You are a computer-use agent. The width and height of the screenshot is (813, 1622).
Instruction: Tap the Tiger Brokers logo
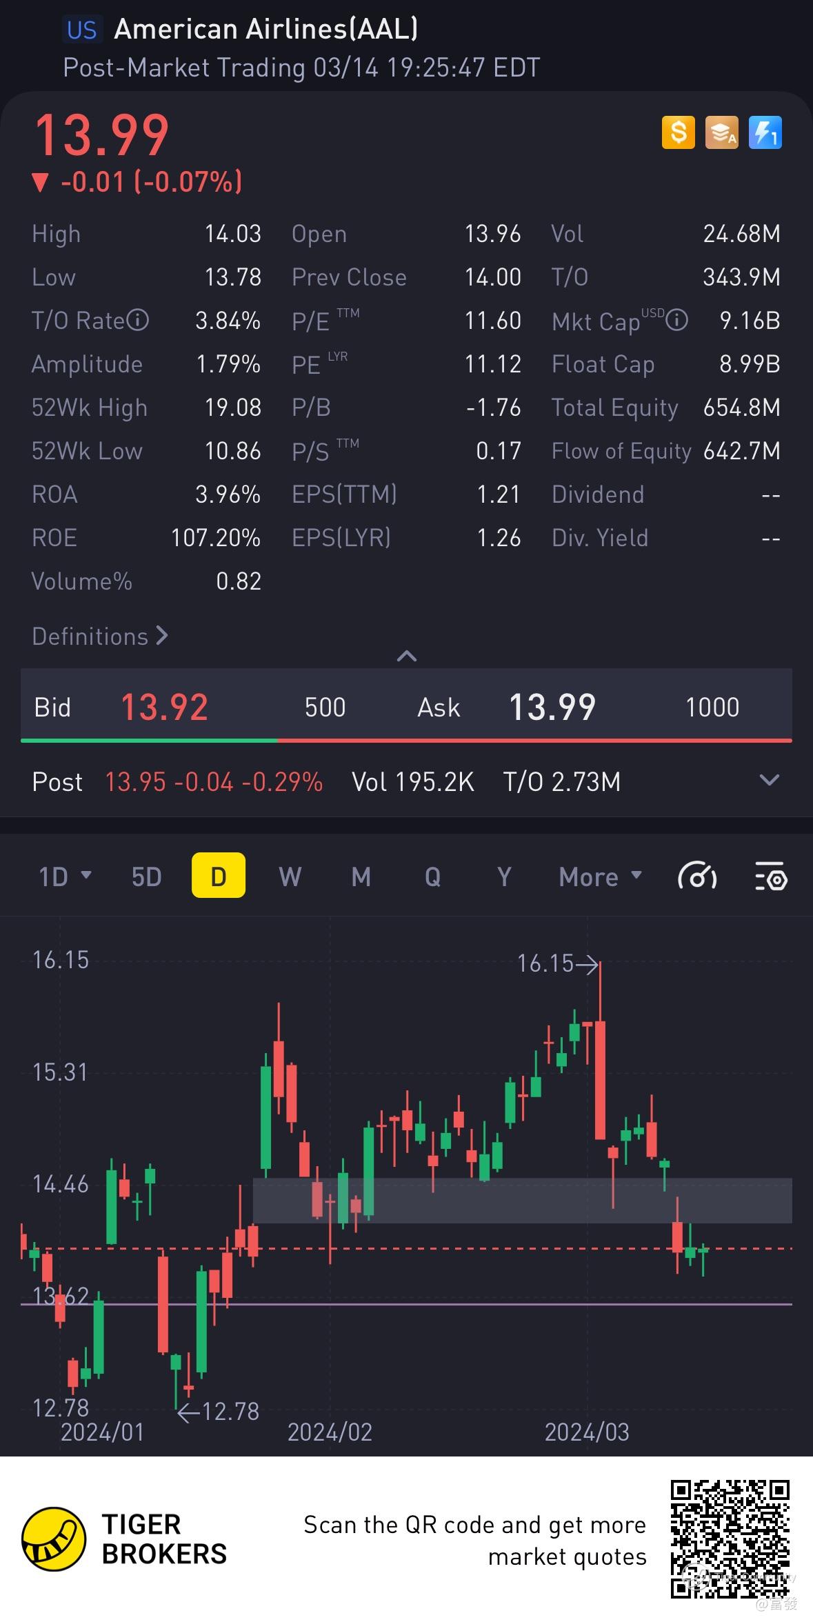click(124, 1539)
